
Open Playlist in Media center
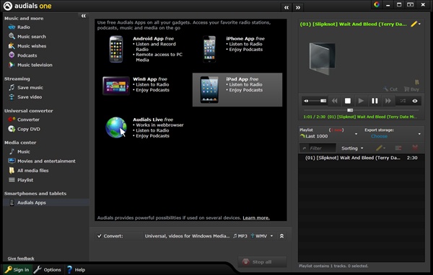pos(21,180)
